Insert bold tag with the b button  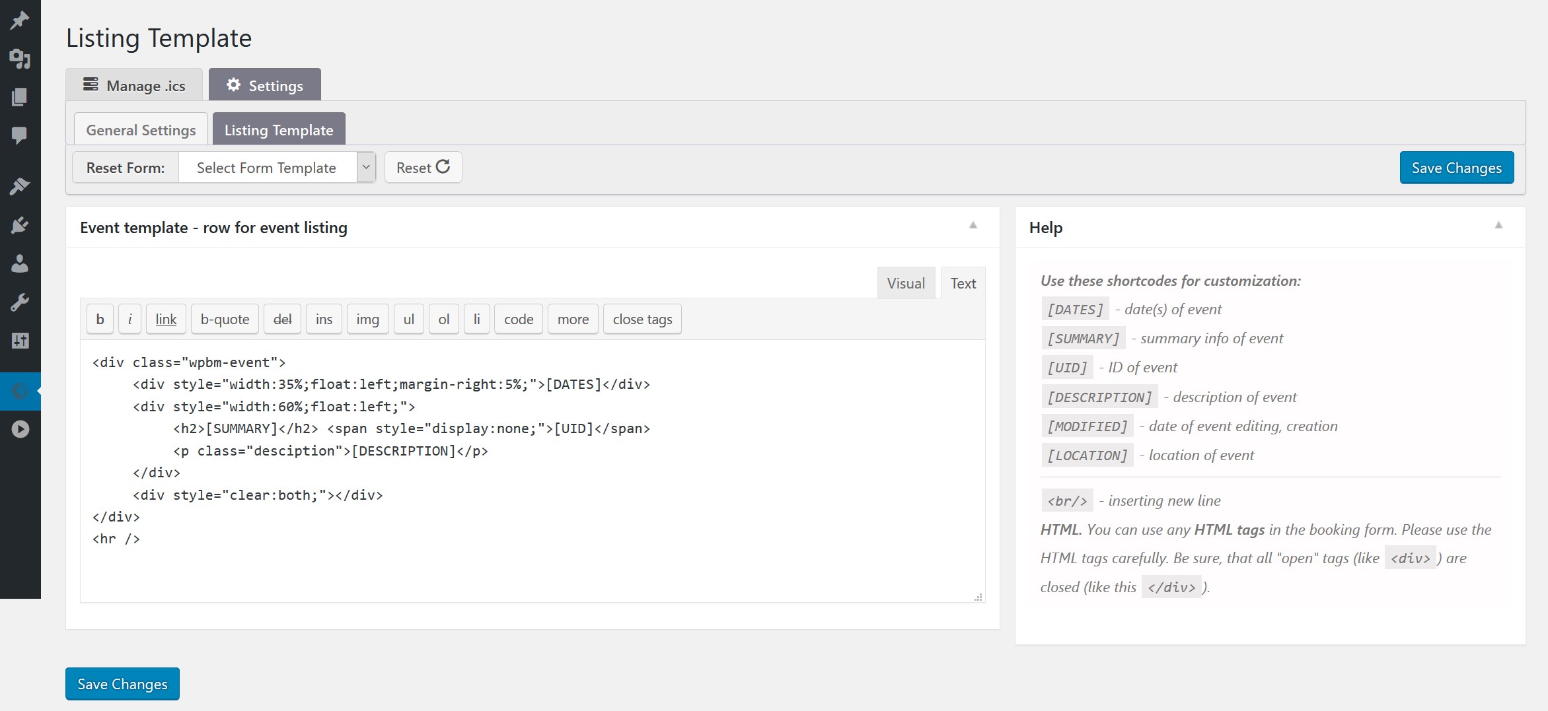[x=100, y=319]
